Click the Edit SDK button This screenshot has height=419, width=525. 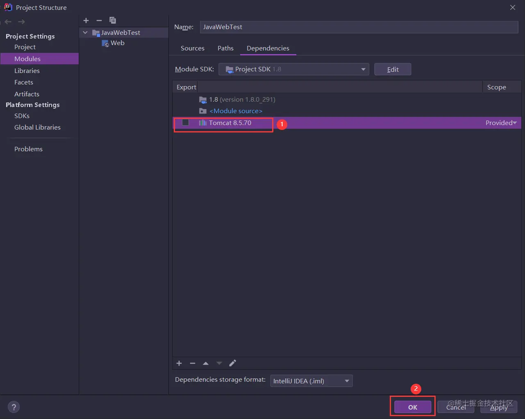coord(393,69)
